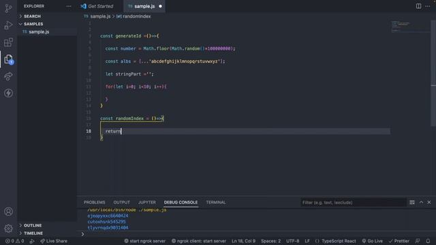Click line number 18 in gutter
Screen dimensions: 436x245
pyautogui.click(x=89, y=131)
